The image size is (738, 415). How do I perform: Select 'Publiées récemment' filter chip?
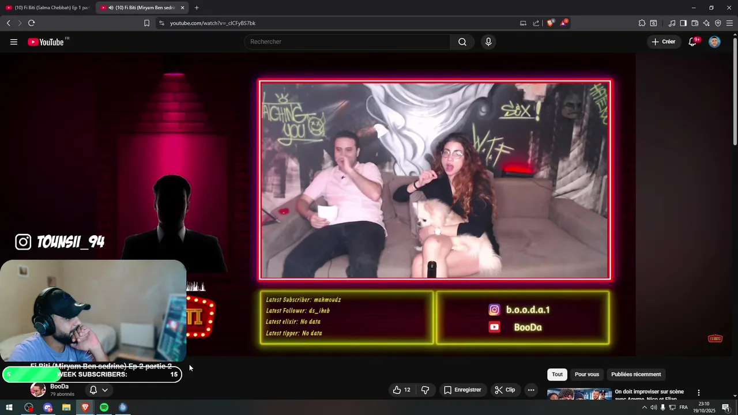pyautogui.click(x=636, y=374)
